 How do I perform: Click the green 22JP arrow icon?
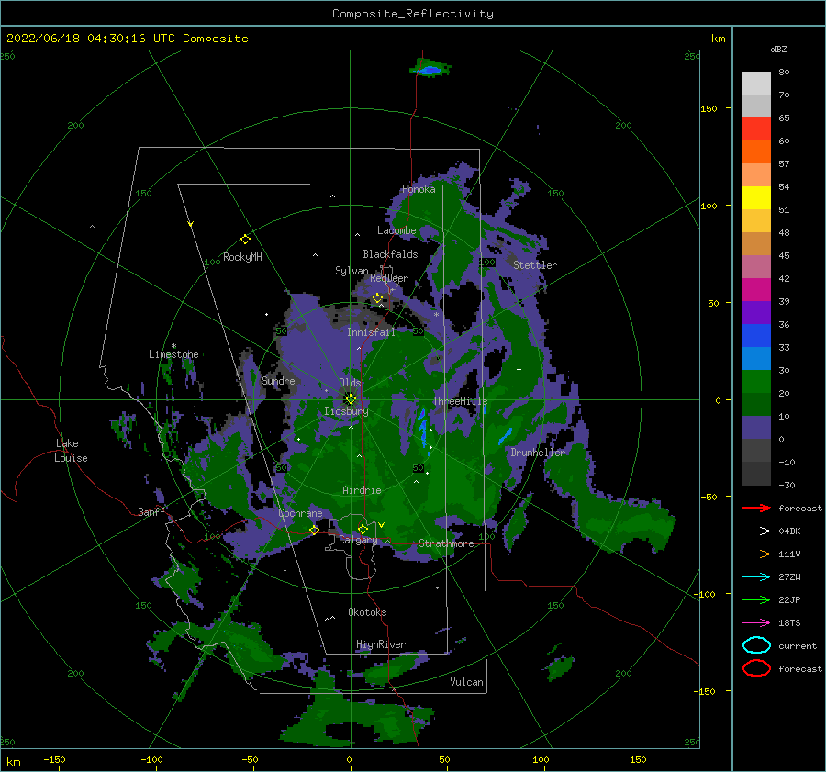[756, 599]
